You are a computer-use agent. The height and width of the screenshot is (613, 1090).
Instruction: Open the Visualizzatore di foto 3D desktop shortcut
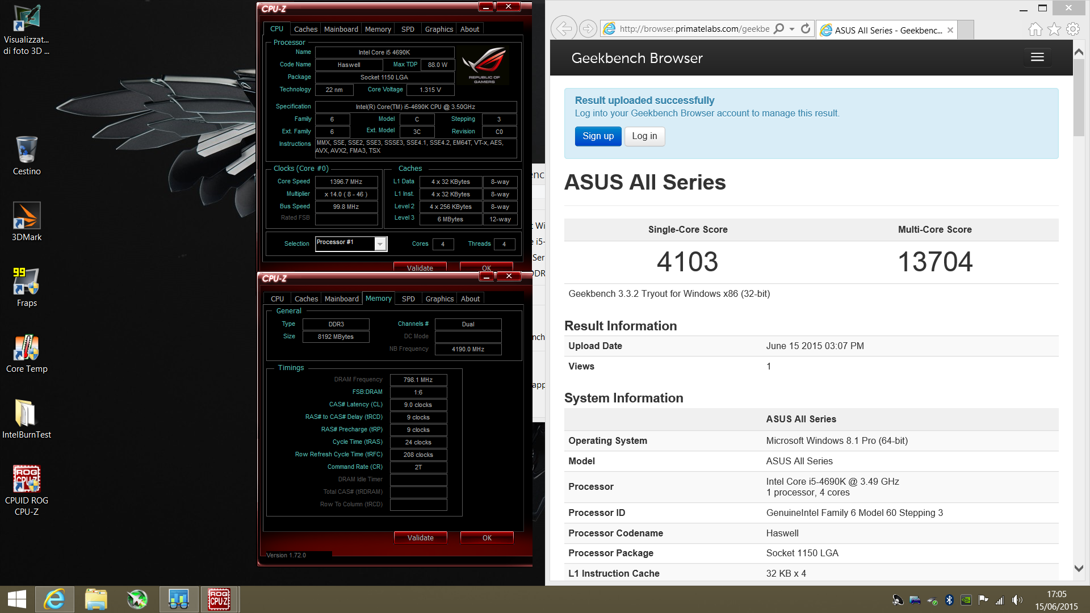[x=26, y=30]
